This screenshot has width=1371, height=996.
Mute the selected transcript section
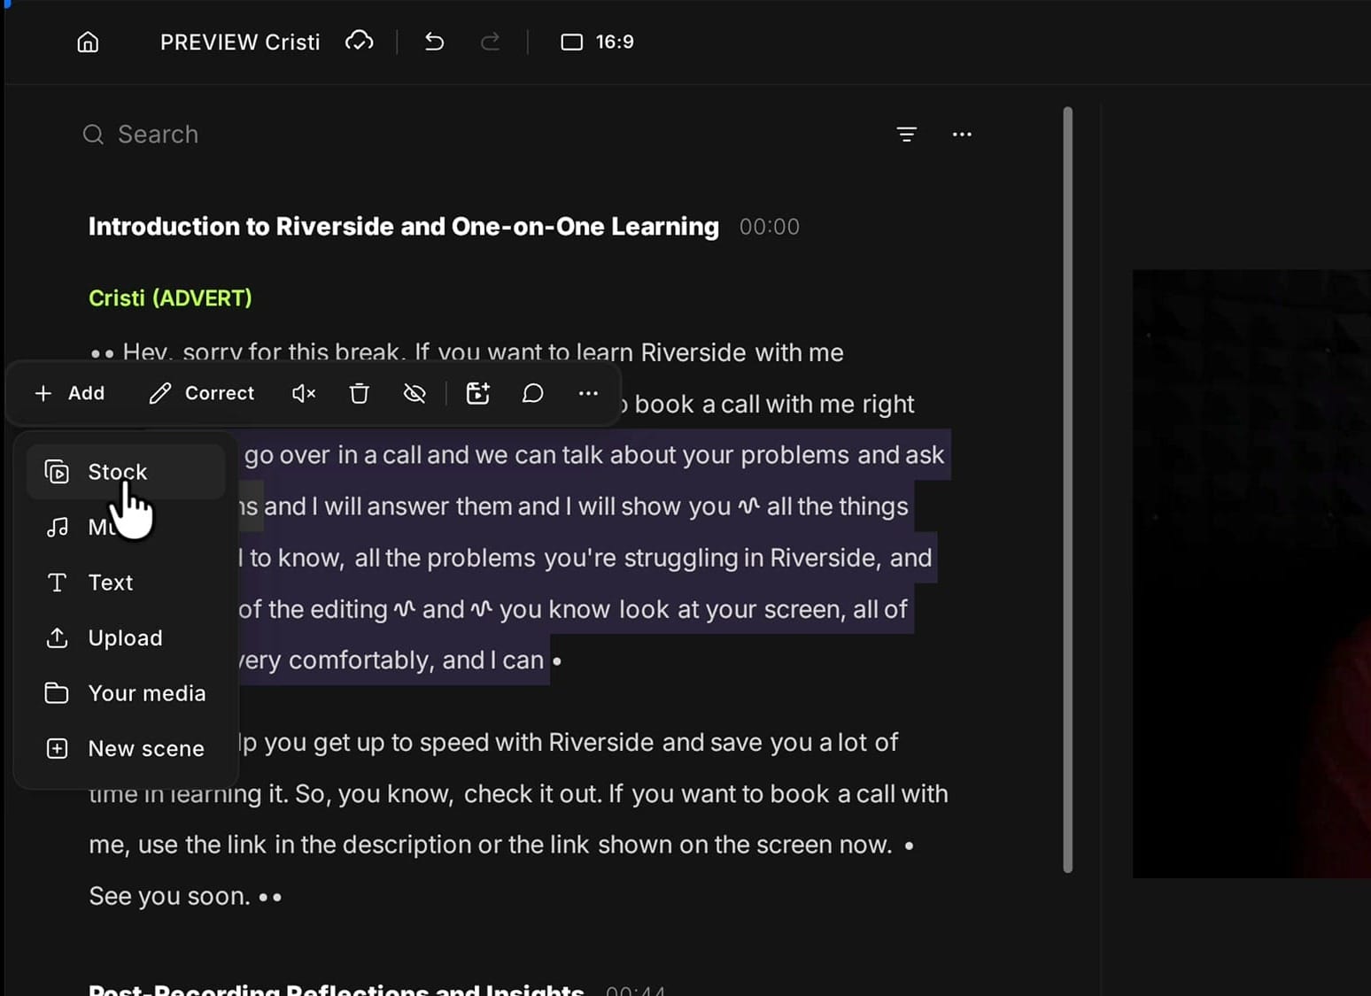pyautogui.click(x=304, y=393)
